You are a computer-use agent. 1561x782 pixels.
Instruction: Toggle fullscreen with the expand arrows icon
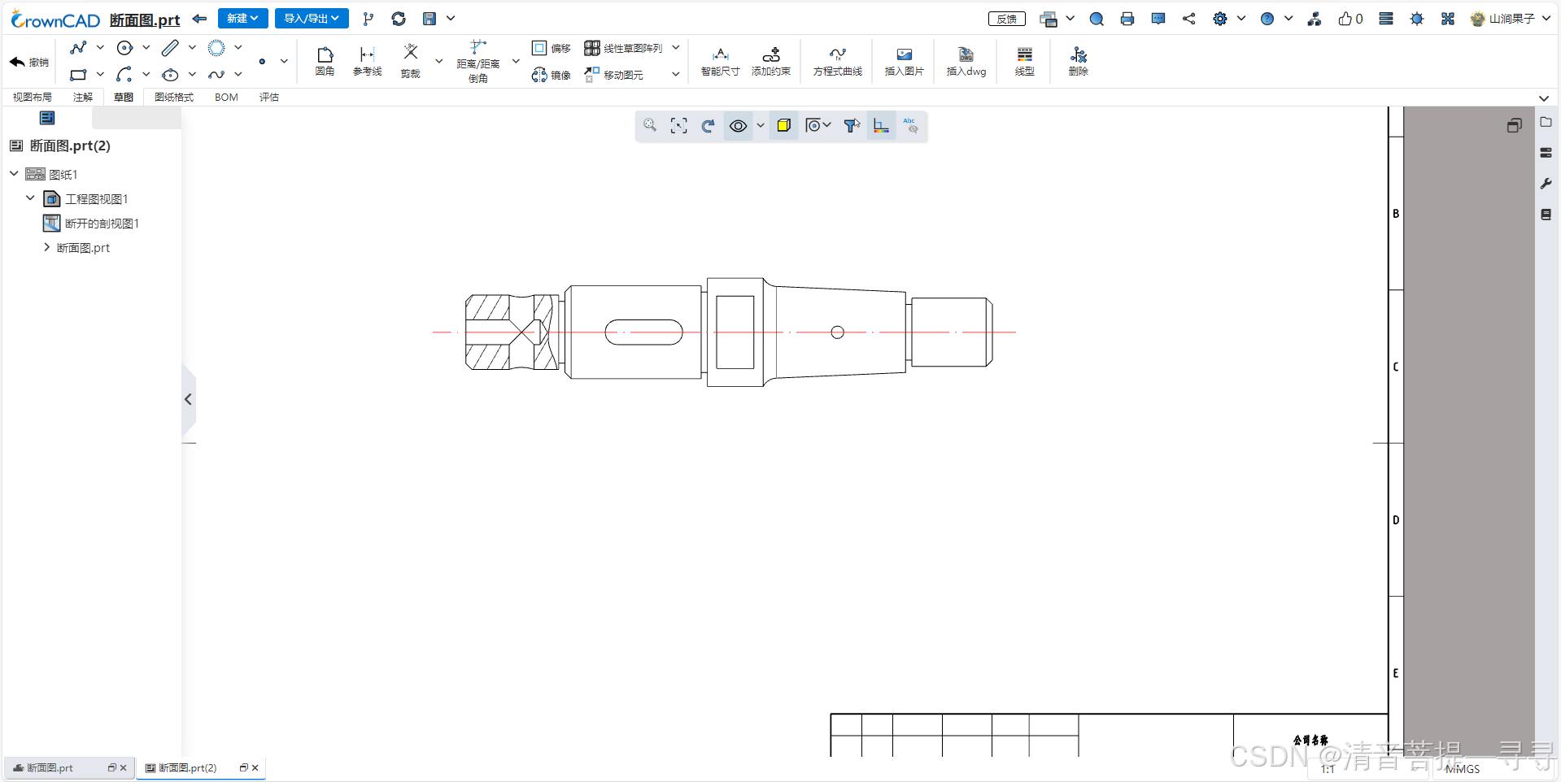tap(1448, 19)
